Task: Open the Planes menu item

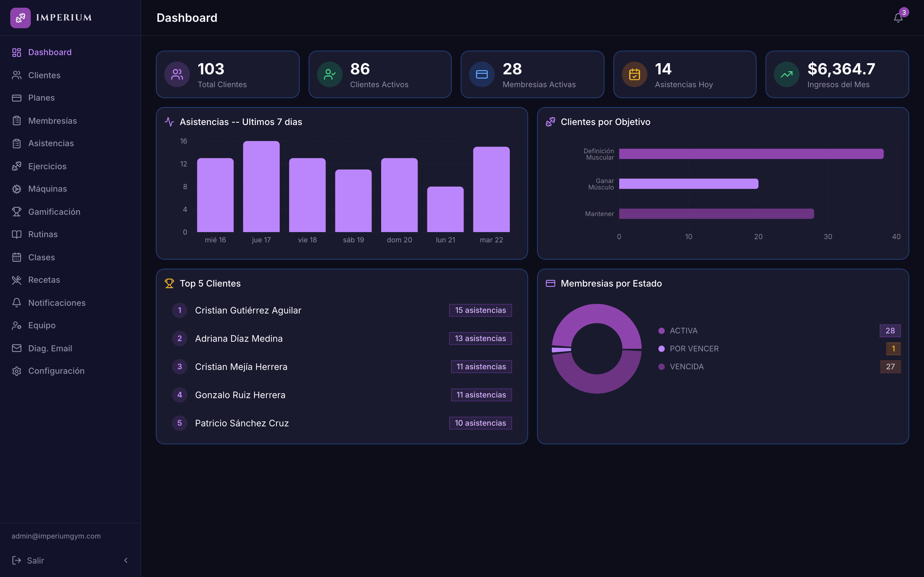Action: pyautogui.click(x=70, y=98)
